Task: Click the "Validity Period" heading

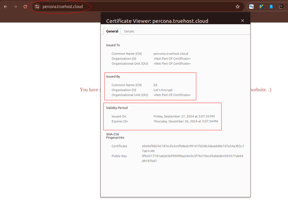Action: tap(117, 108)
